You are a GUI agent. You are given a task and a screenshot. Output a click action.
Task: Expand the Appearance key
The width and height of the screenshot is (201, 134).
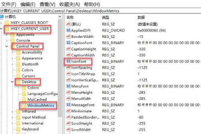coord(12,58)
